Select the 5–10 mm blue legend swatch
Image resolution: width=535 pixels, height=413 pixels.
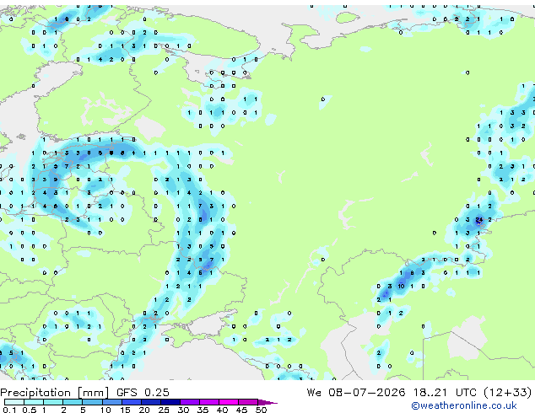coord(93,402)
